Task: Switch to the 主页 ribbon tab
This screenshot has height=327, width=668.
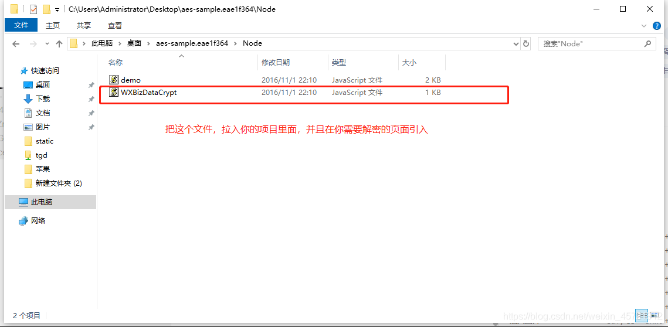Action: pyautogui.click(x=53, y=26)
